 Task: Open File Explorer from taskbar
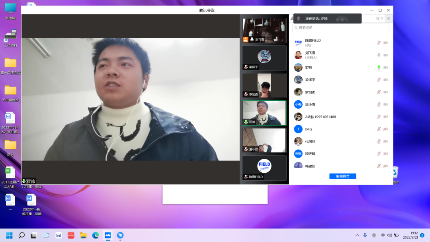83,235
